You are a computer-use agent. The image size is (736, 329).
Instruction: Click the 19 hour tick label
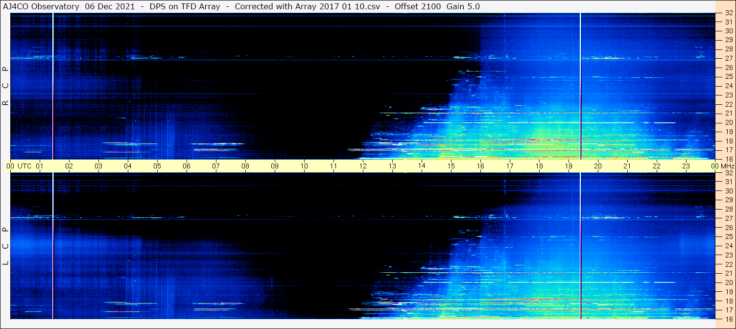point(569,166)
